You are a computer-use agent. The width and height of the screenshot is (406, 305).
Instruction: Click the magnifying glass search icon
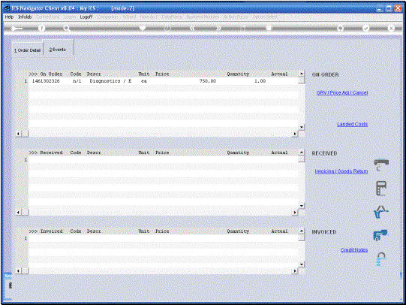[67, 29]
